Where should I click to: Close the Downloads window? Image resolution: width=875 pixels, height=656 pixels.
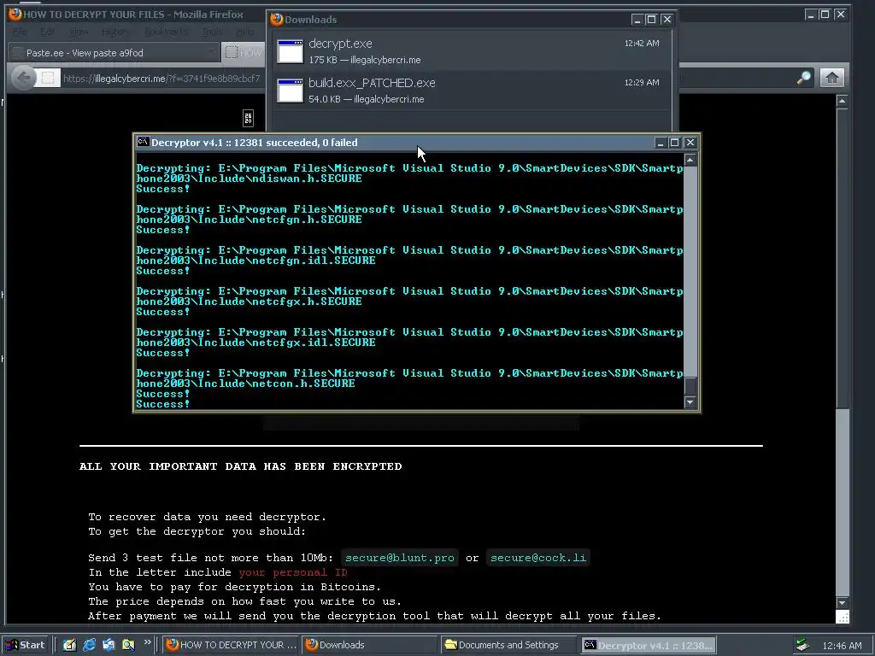[667, 20]
